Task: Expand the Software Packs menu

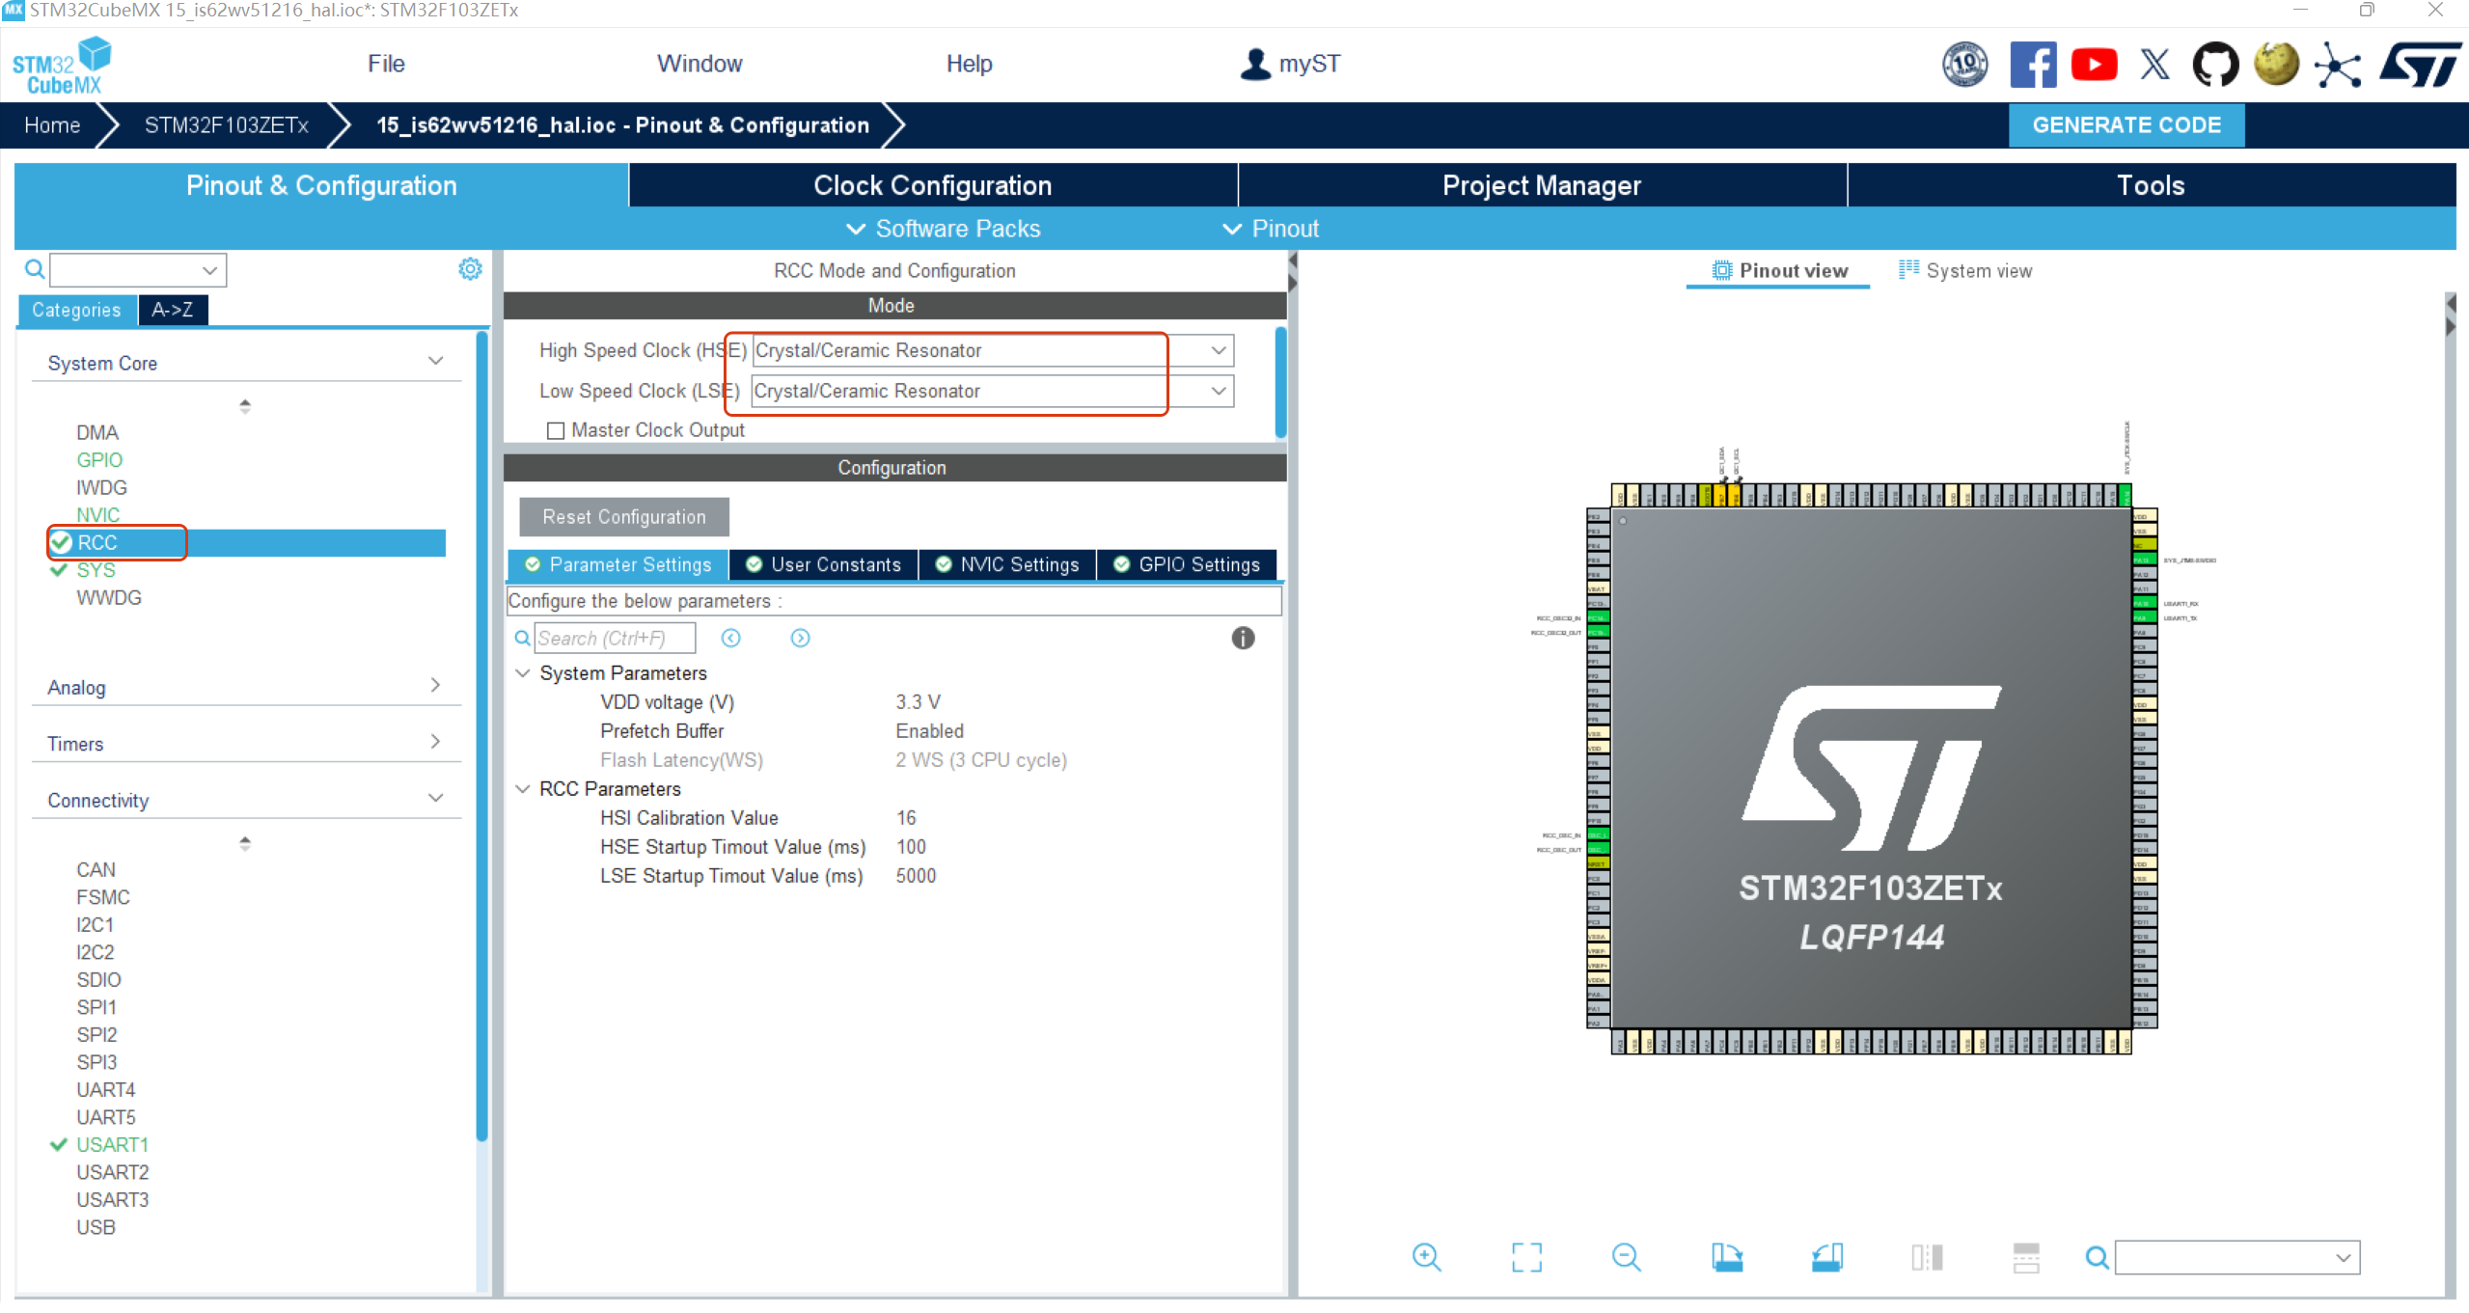Action: pyautogui.click(x=944, y=229)
